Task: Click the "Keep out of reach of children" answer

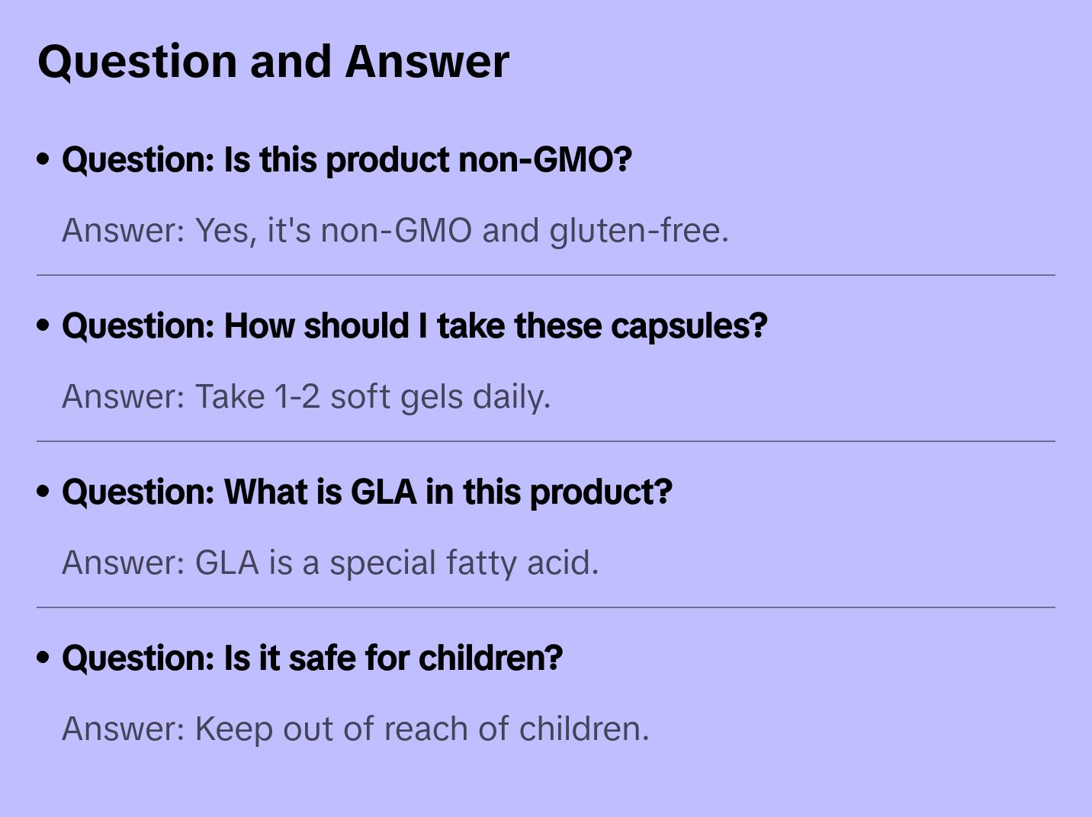Action: 355,729
